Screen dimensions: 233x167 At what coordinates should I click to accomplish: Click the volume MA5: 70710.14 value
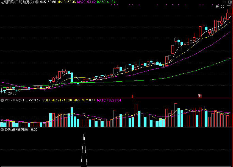coord(84,100)
